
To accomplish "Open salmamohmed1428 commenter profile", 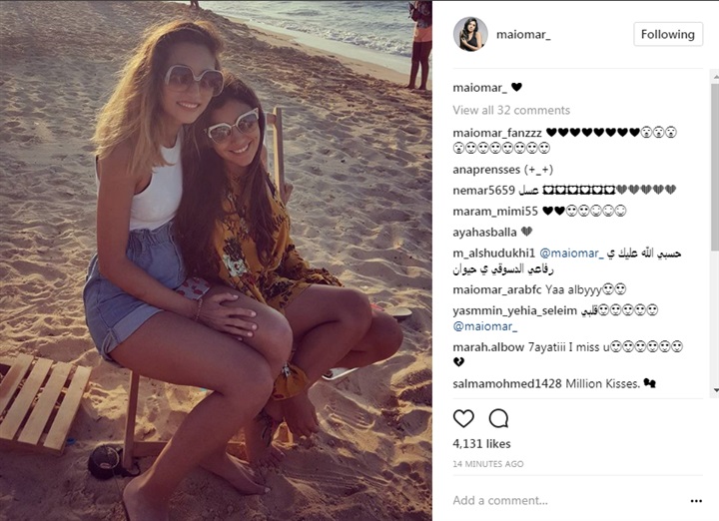I will pos(507,383).
